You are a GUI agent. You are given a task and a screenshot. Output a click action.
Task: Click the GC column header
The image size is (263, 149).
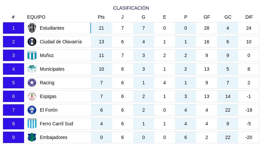(228, 17)
